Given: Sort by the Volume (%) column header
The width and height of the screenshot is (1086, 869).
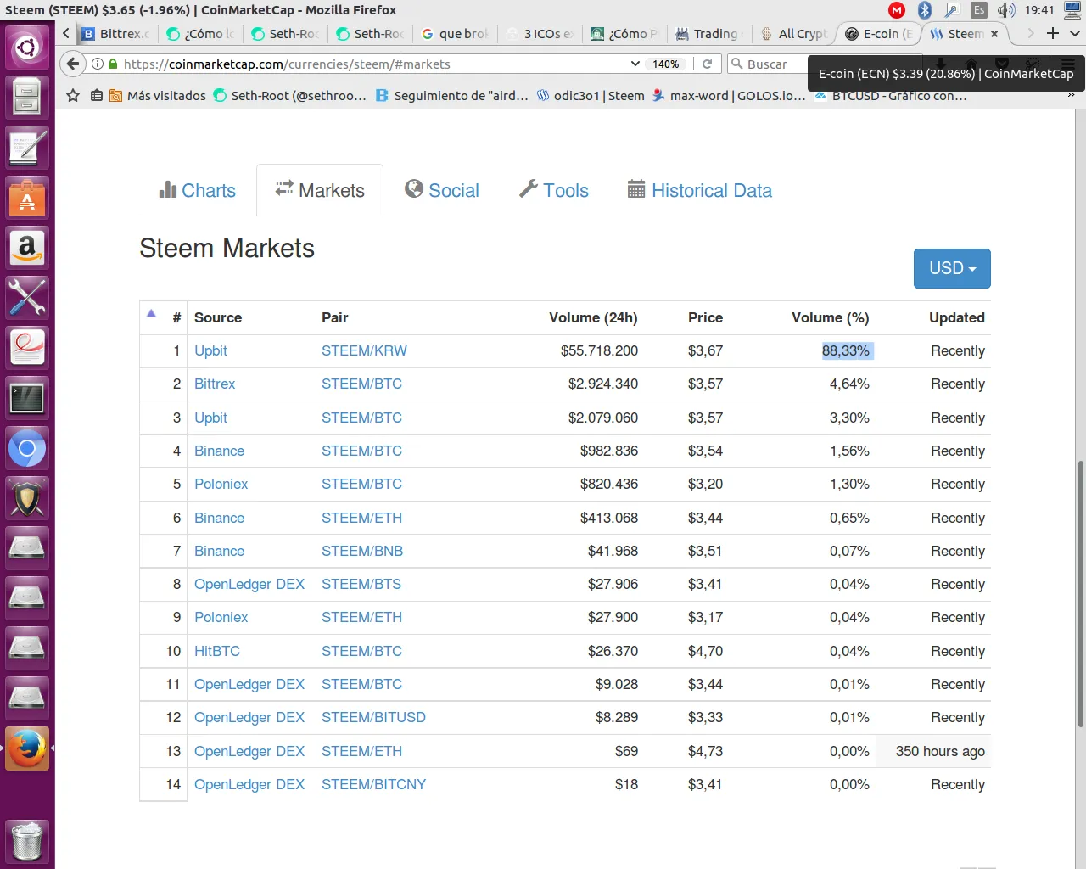Looking at the screenshot, I should pyautogui.click(x=831, y=317).
